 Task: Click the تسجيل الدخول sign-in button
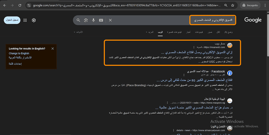pos(12,20)
